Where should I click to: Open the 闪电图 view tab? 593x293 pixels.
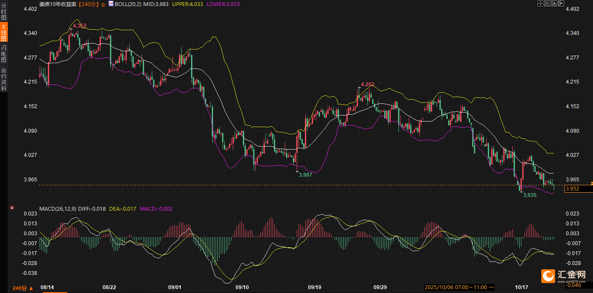[x=4, y=54]
